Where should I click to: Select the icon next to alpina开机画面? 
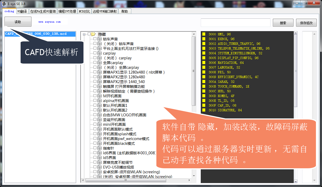[x=100, y=101]
